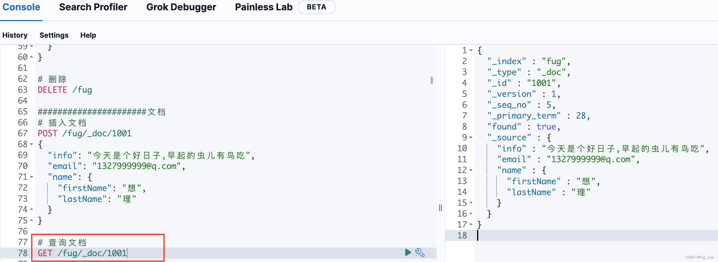
Task: Click the "info" key in editor line 69
Action: point(62,155)
